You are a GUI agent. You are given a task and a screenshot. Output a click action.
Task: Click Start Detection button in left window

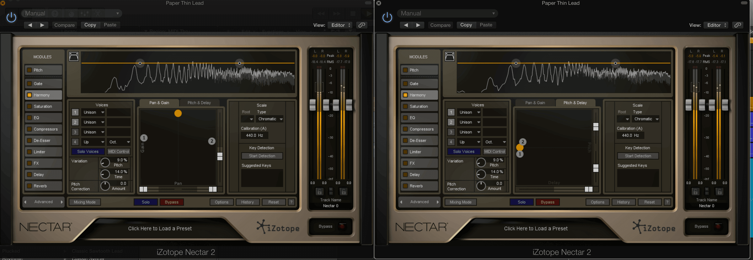[262, 156]
